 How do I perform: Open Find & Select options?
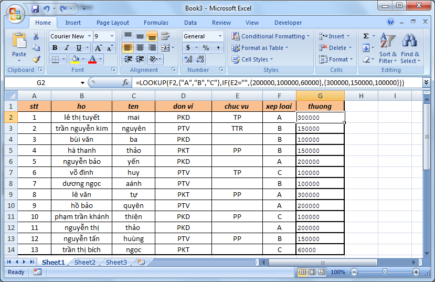(x=410, y=48)
